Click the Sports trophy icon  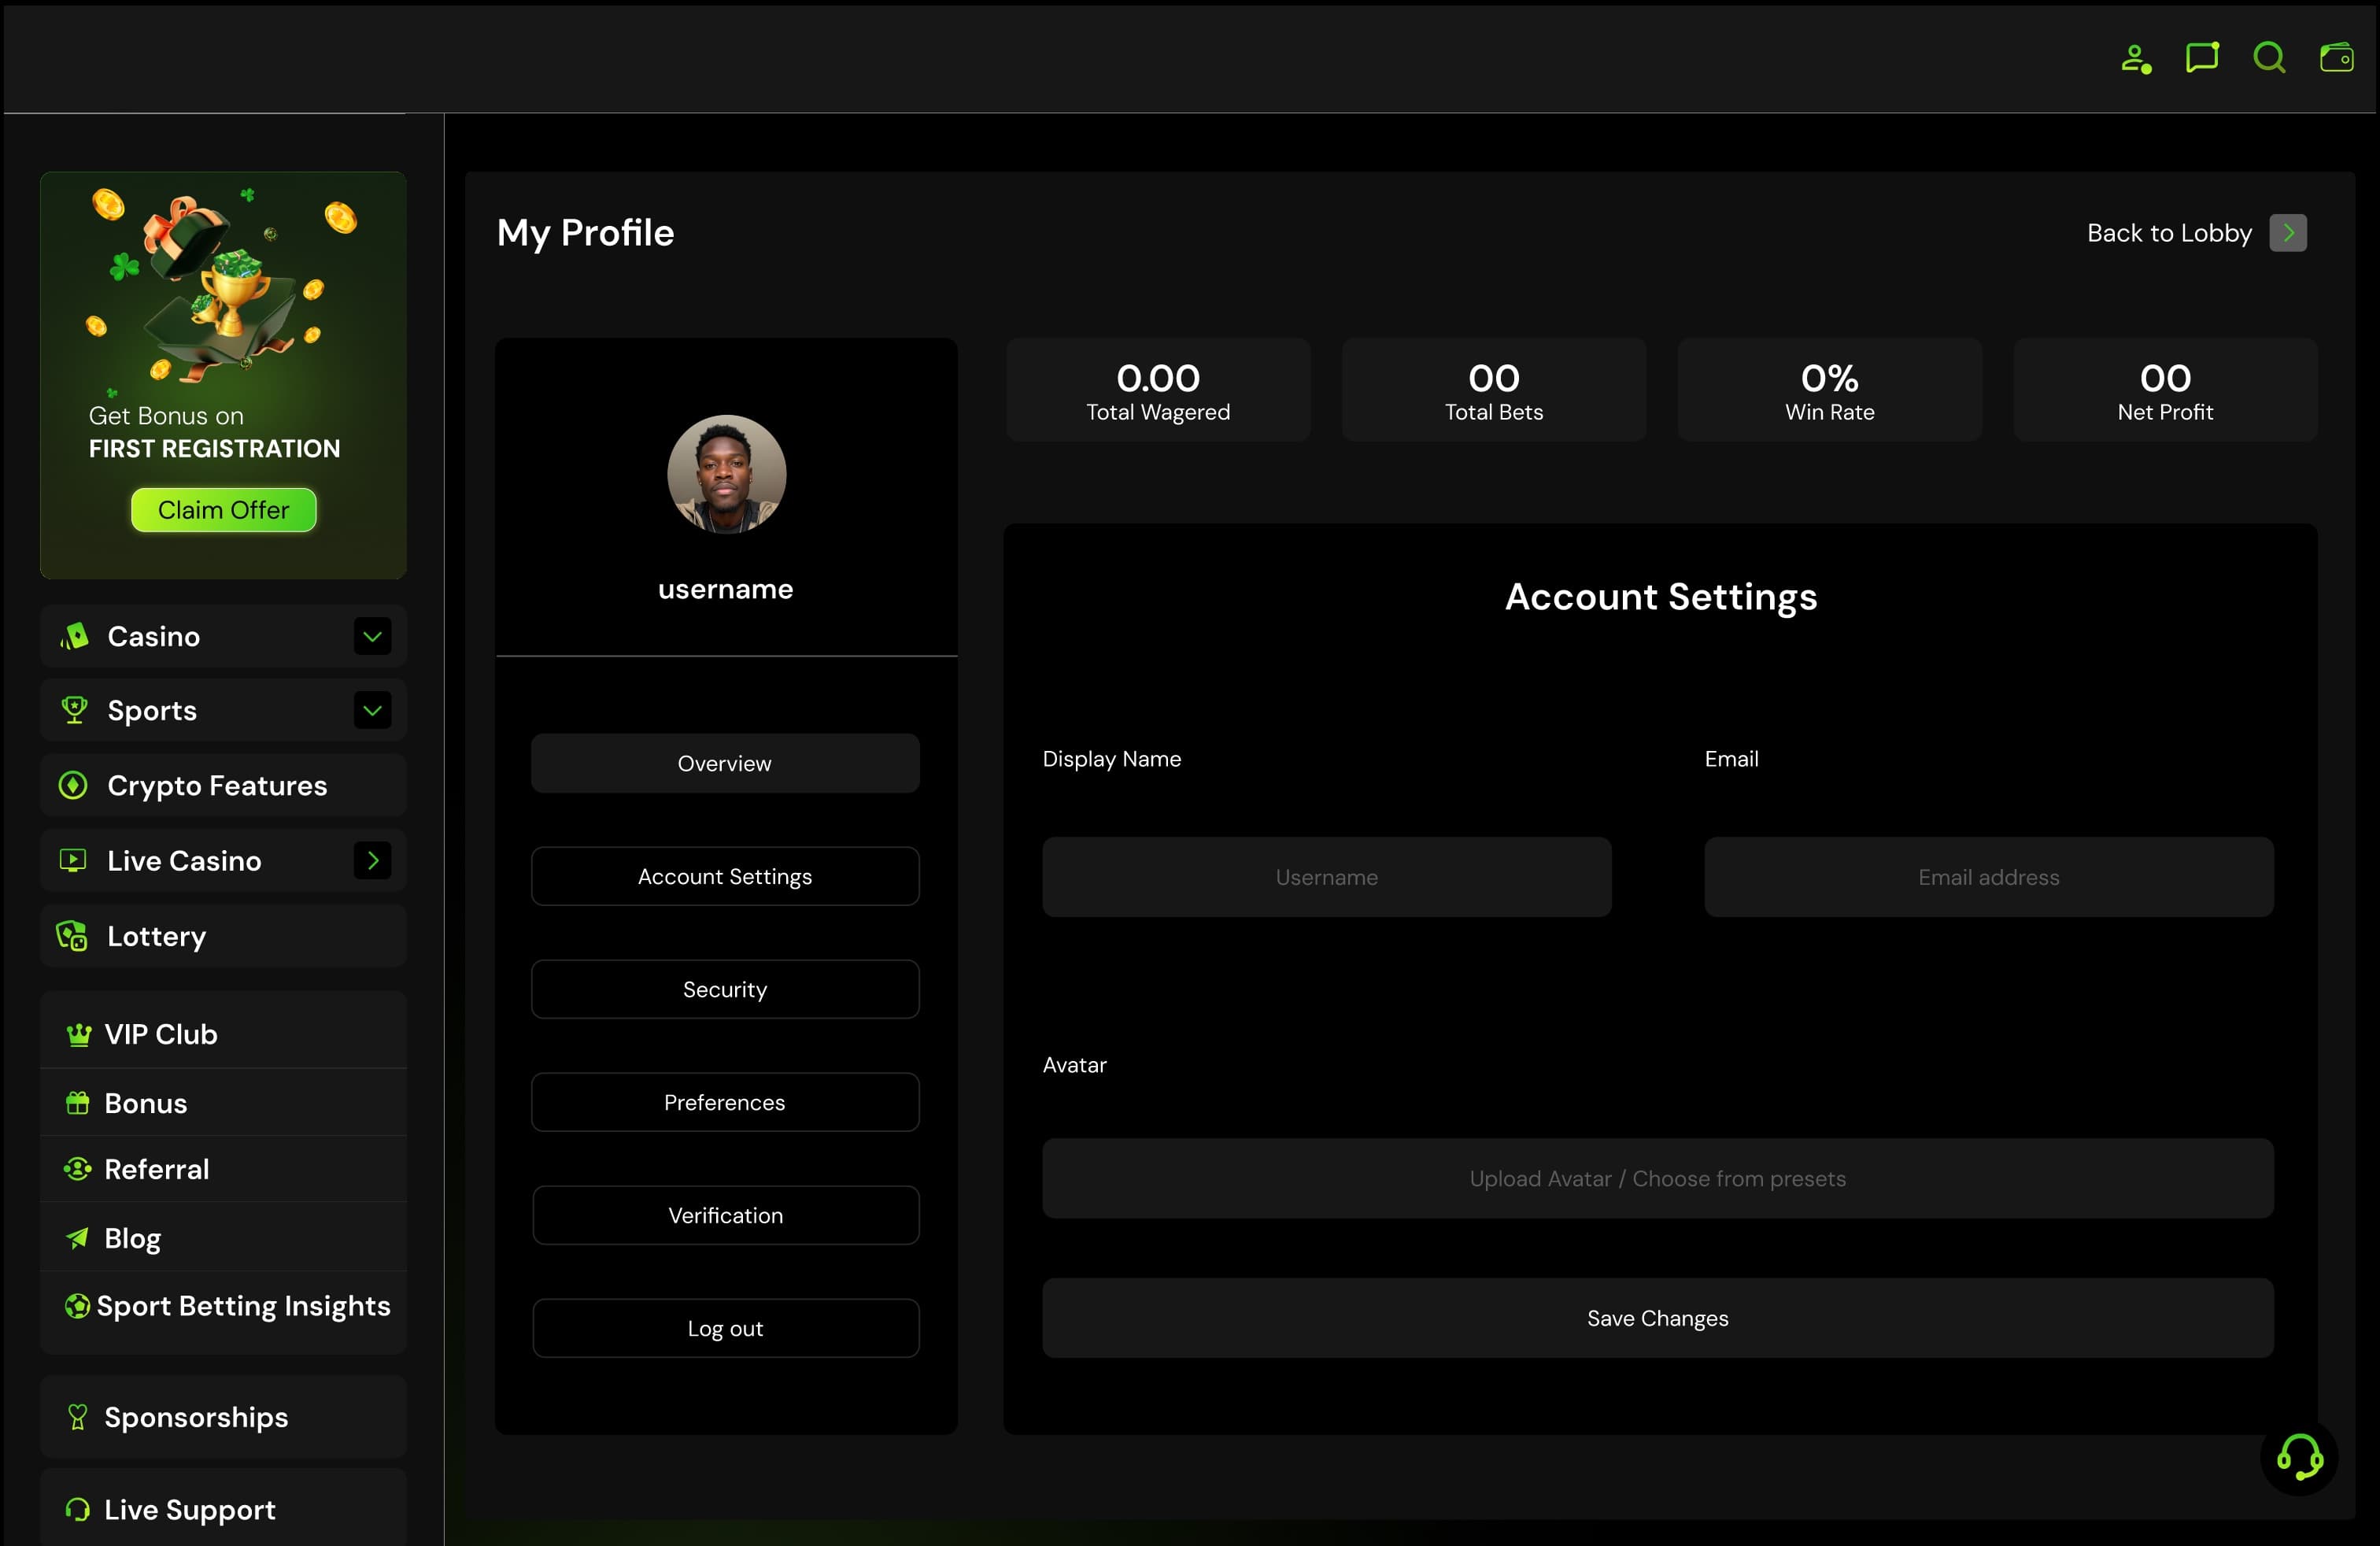point(74,710)
